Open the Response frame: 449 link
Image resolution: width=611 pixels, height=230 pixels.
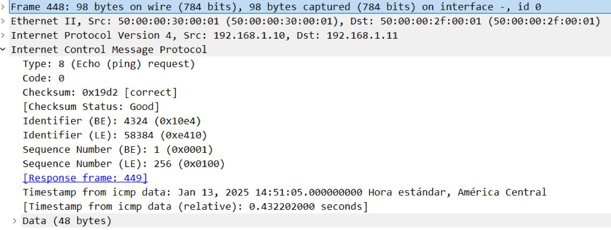(85, 178)
